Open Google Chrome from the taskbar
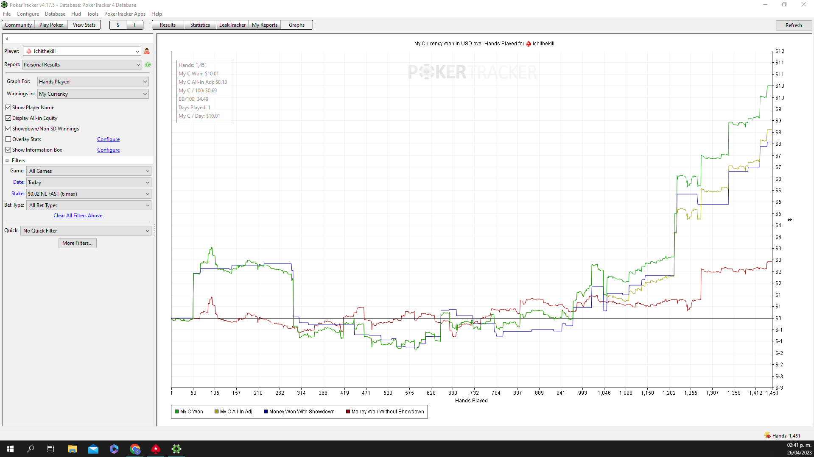Image resolution: width=814 pixels, height=457 pixels. (x=135, y=449)
